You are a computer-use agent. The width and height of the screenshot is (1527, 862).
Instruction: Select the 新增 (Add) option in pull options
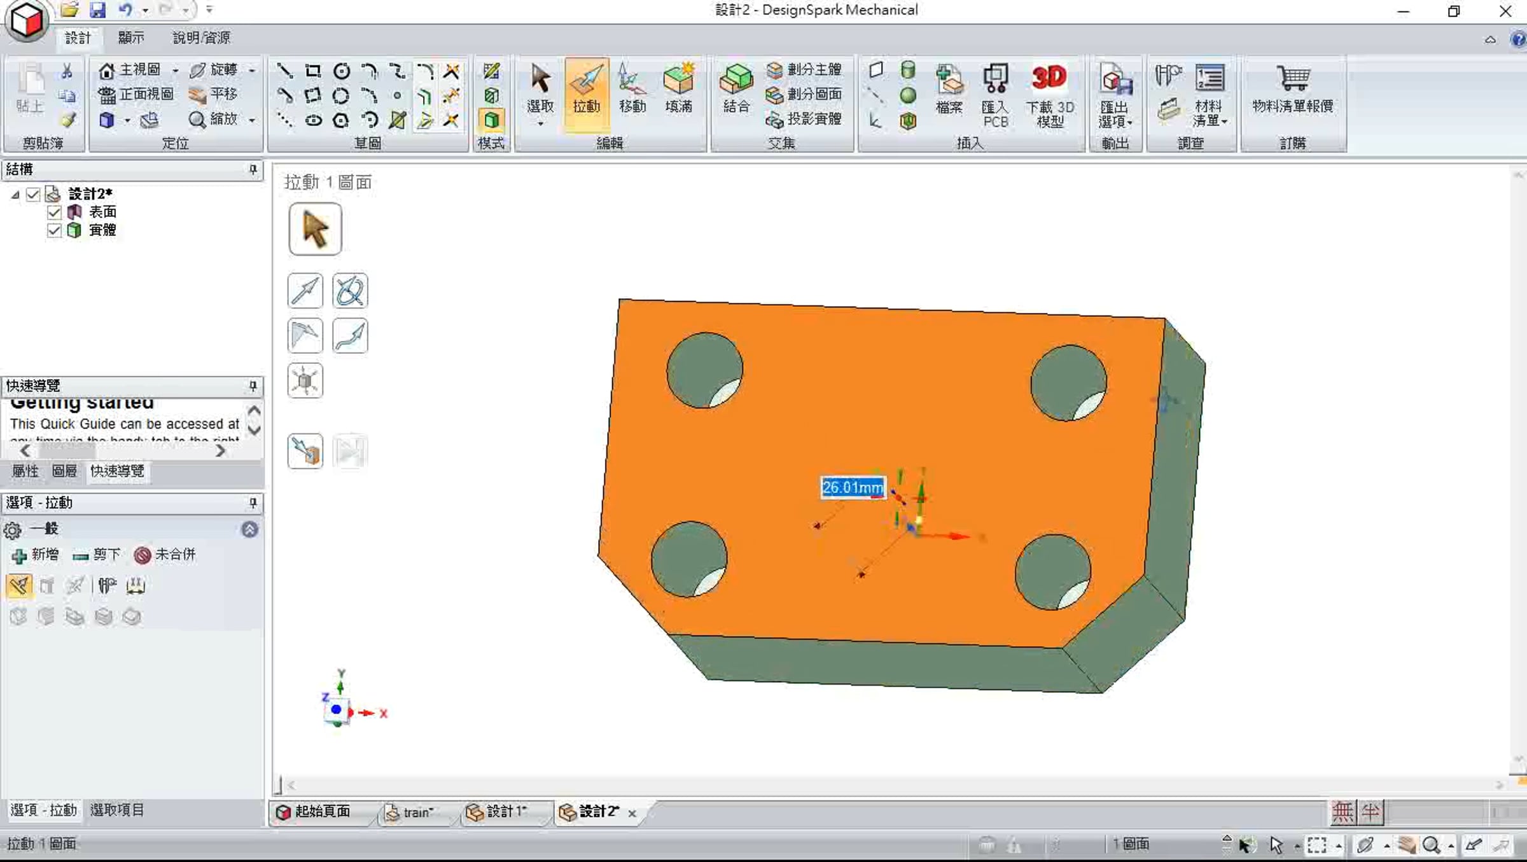[x=35, y=555]
